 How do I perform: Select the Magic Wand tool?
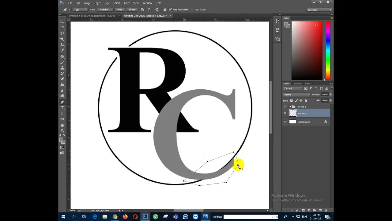tap(62, 39)
